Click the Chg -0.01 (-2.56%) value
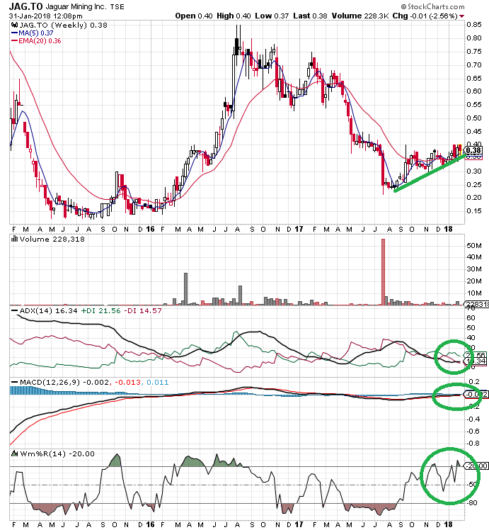 click(x=425, y=16)
